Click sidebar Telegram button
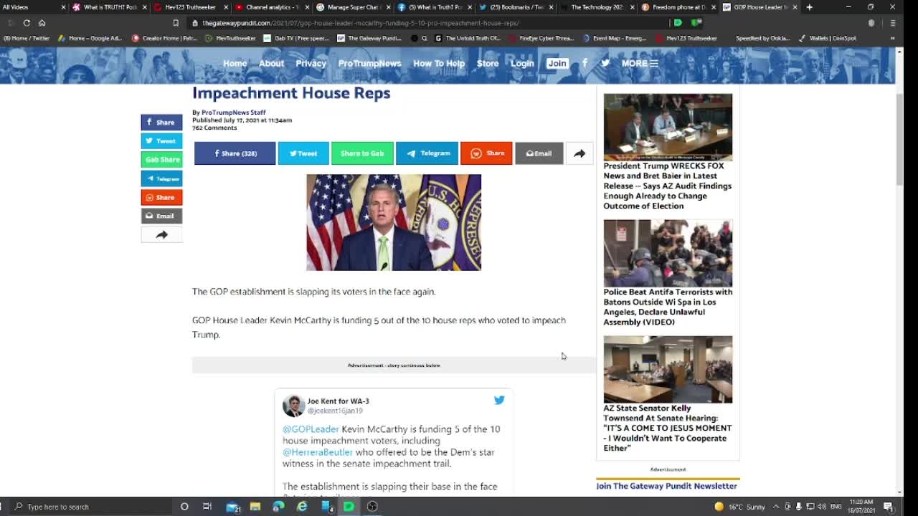918x516 pixels. [x=161, y=178]
